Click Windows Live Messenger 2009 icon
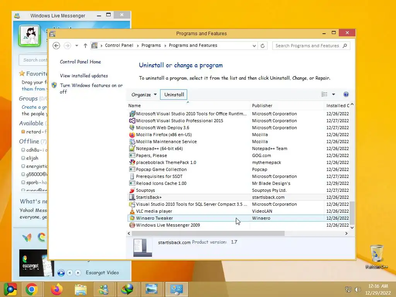 tap(132, 225)
